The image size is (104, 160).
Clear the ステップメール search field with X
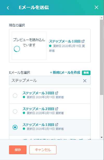click(x=85, y=81)
